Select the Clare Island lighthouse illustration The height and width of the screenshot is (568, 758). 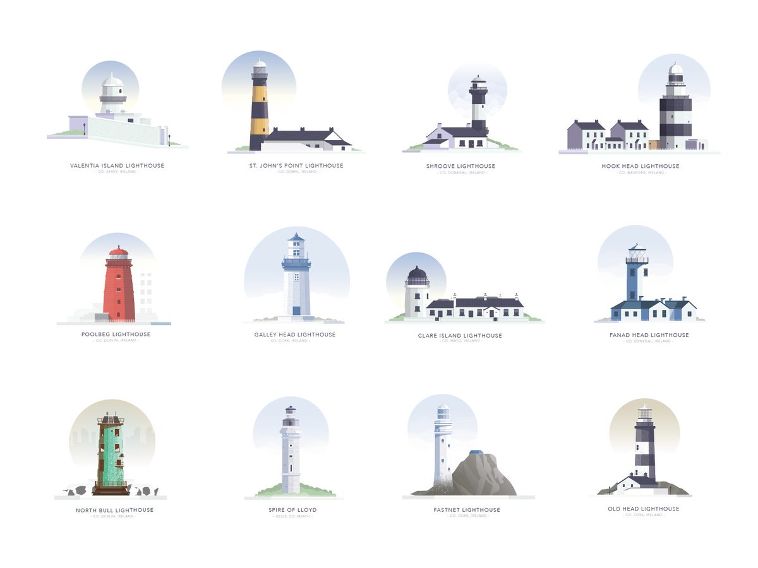(x=464, y=288)
